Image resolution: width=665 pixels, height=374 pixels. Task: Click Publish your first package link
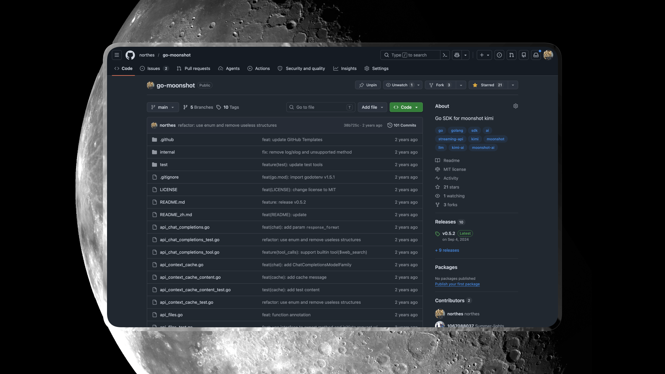point(457,284)
